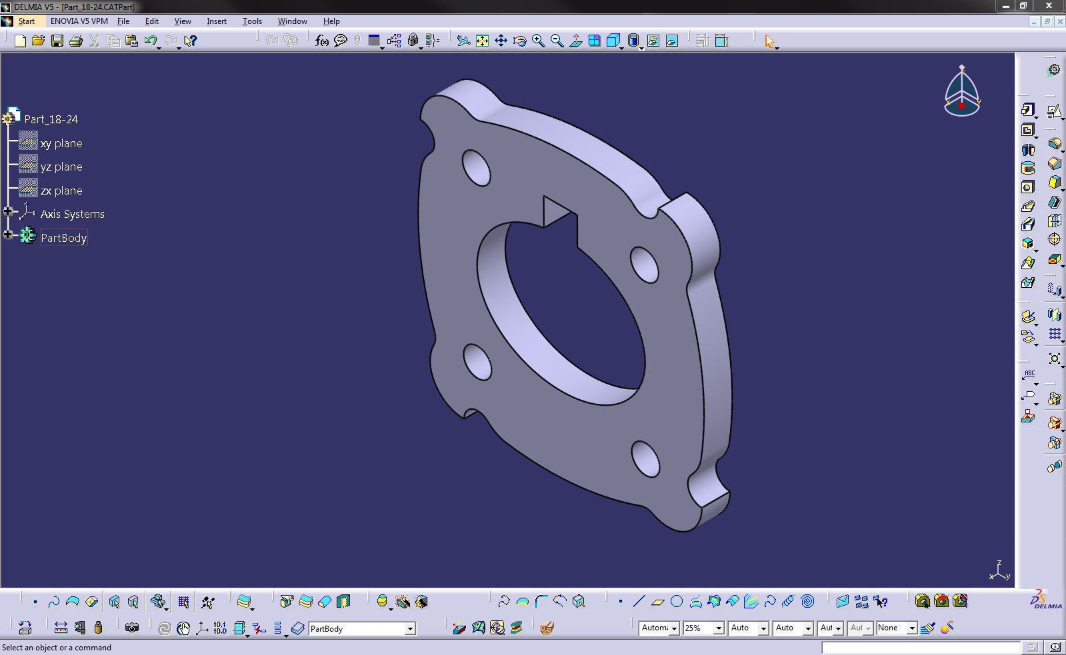Open the Automatic dropdown in graphic properties
Viewport: 1066px width, 655px height.
pos(674,628)
